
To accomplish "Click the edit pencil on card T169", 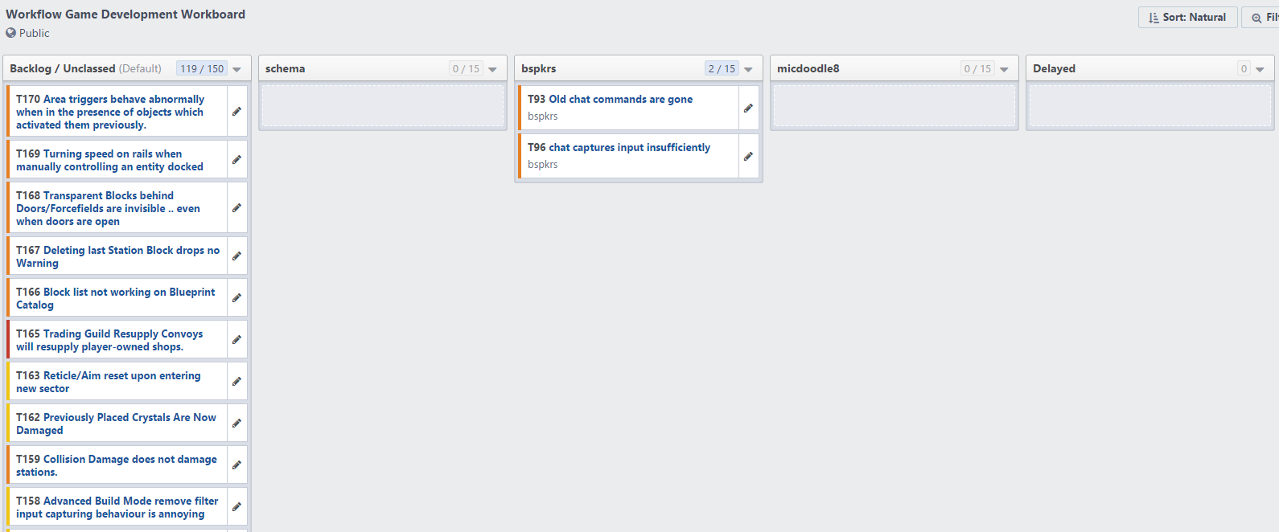I will (x=236, y=160).
